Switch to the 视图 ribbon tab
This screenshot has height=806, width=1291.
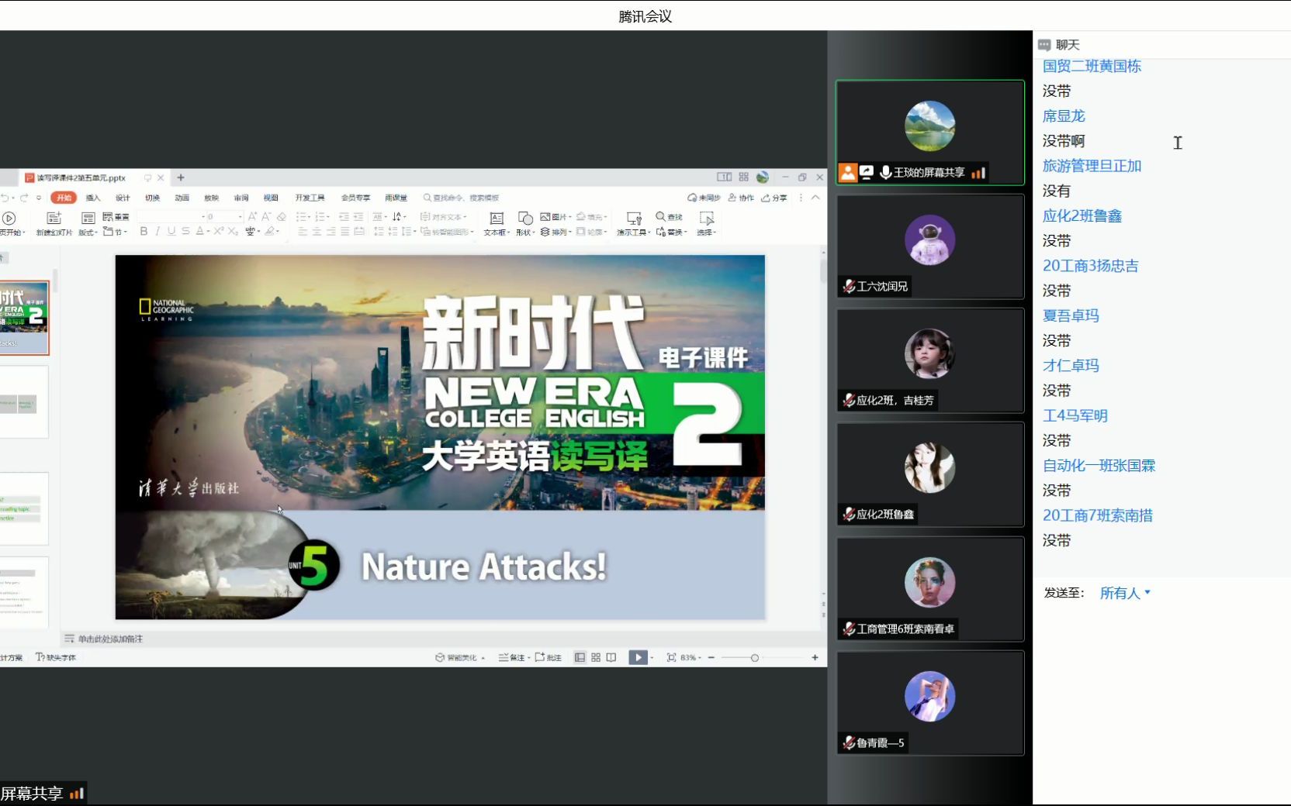coord(270,198)
